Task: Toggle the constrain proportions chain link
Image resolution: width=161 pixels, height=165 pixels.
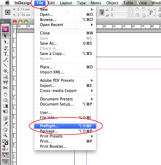Action: pos(102,12)
